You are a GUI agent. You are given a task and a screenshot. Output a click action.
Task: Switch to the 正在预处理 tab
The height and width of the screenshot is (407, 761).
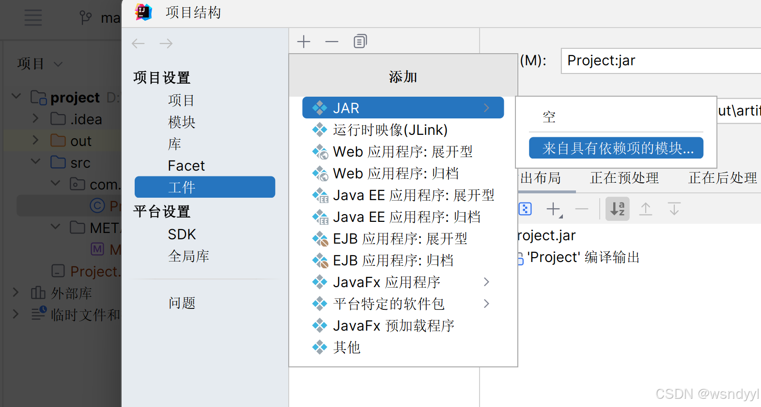pyautogui.click(x=624, y=178)
